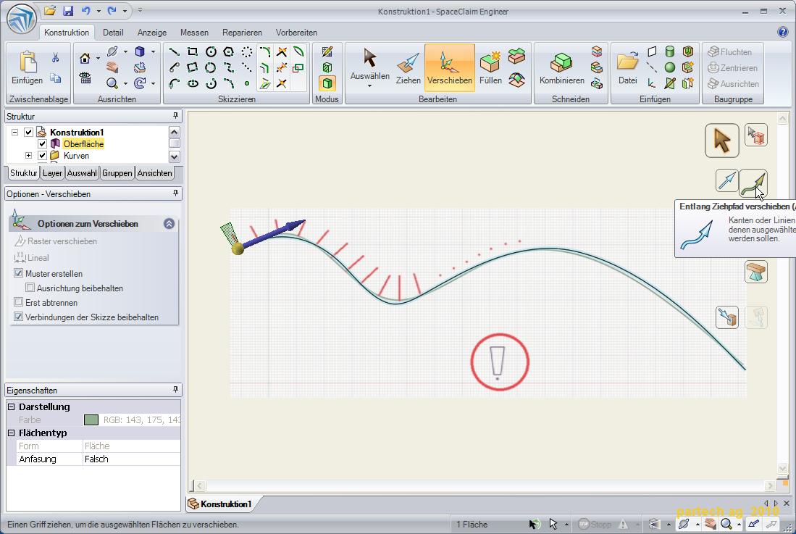This screenshot has width=796, height=534.
Task: Pin the Struktur panel with pushpin icon
Action: point(175,116)
